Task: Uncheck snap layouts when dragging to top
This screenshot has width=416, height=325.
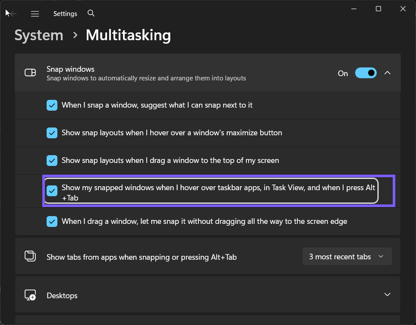Action: pos(52,160)
